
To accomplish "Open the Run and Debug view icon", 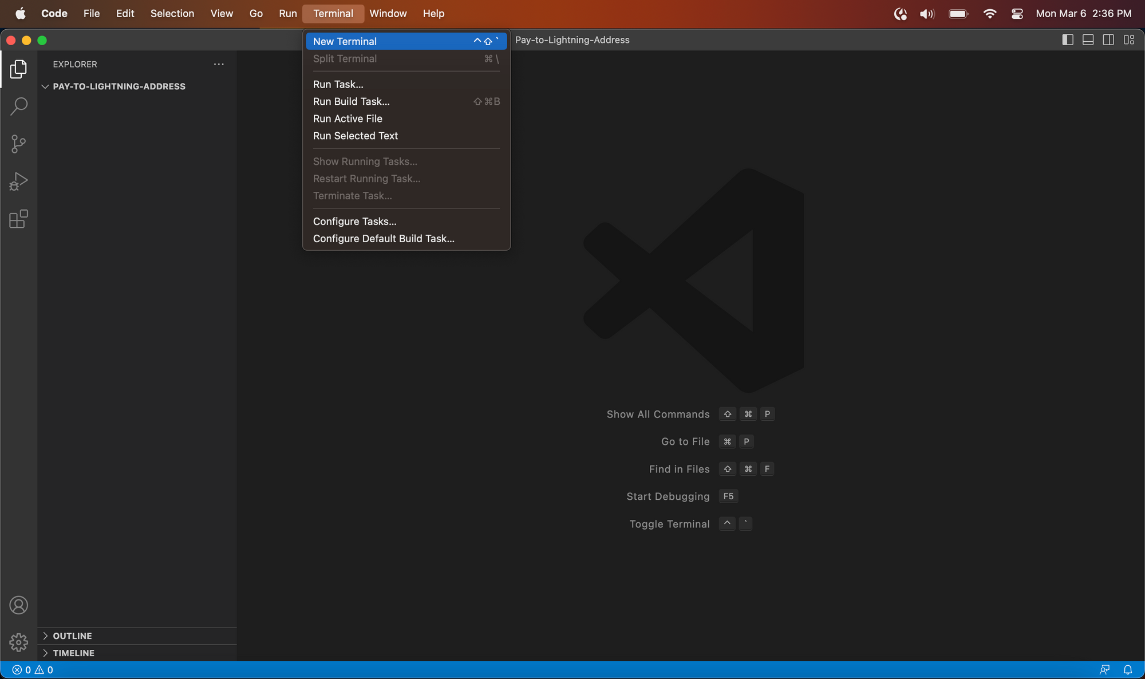I will [x=18, y=181].
